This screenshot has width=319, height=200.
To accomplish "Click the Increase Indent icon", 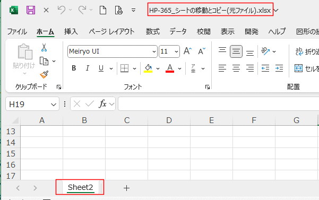I will pyautogui.click(x=279, y=68).
